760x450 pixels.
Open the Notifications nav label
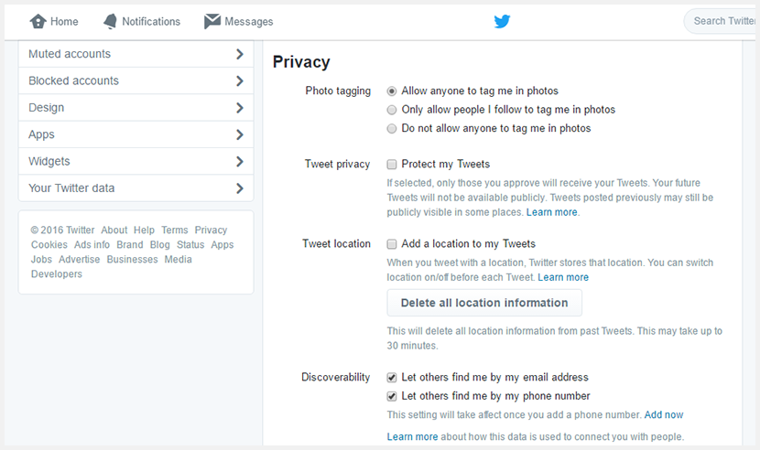[151, 22]
